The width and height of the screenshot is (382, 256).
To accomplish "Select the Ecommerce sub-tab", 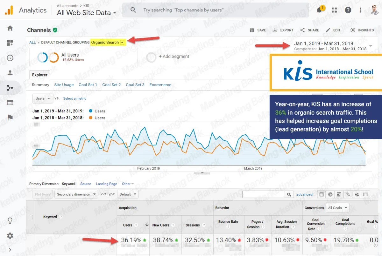I will [160, 85].
